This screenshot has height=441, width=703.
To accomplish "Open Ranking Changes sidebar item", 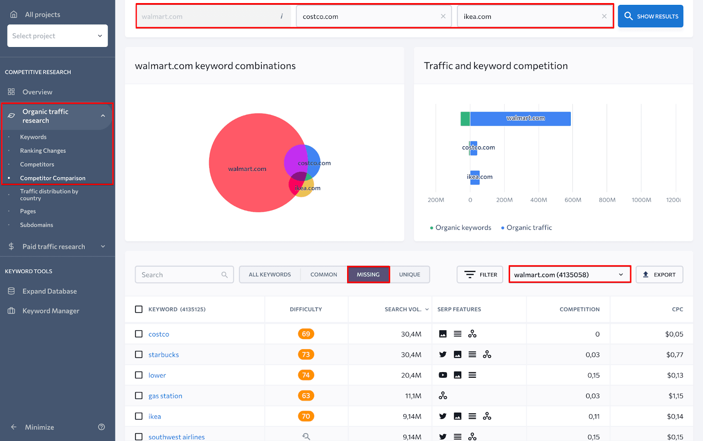I will tap(43, 151).
